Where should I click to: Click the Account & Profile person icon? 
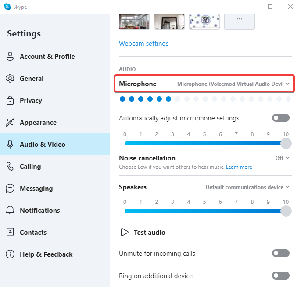[x=10, y=57]
